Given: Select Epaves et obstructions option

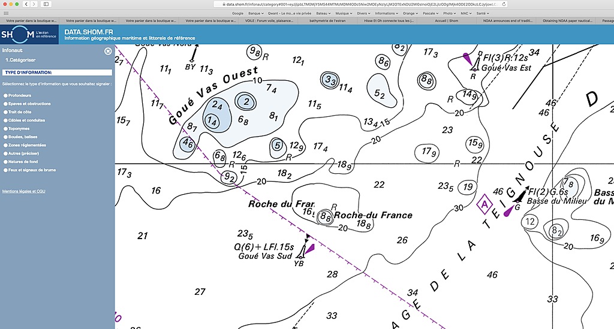Looking at the screenshot, I should point(5,104).
